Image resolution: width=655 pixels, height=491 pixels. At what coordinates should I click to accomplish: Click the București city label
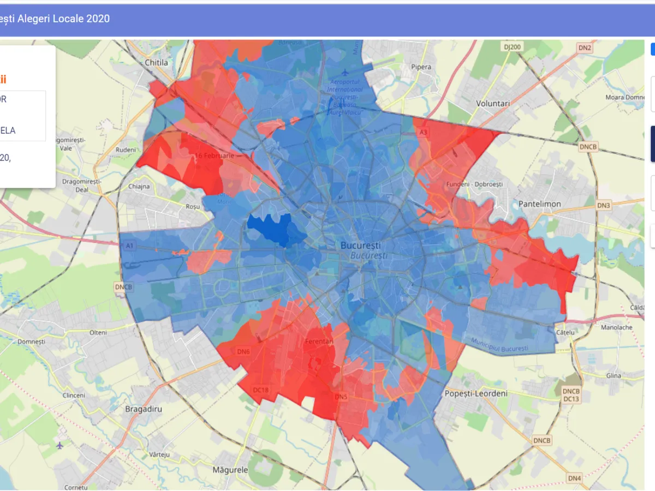(x=360, y=245)
